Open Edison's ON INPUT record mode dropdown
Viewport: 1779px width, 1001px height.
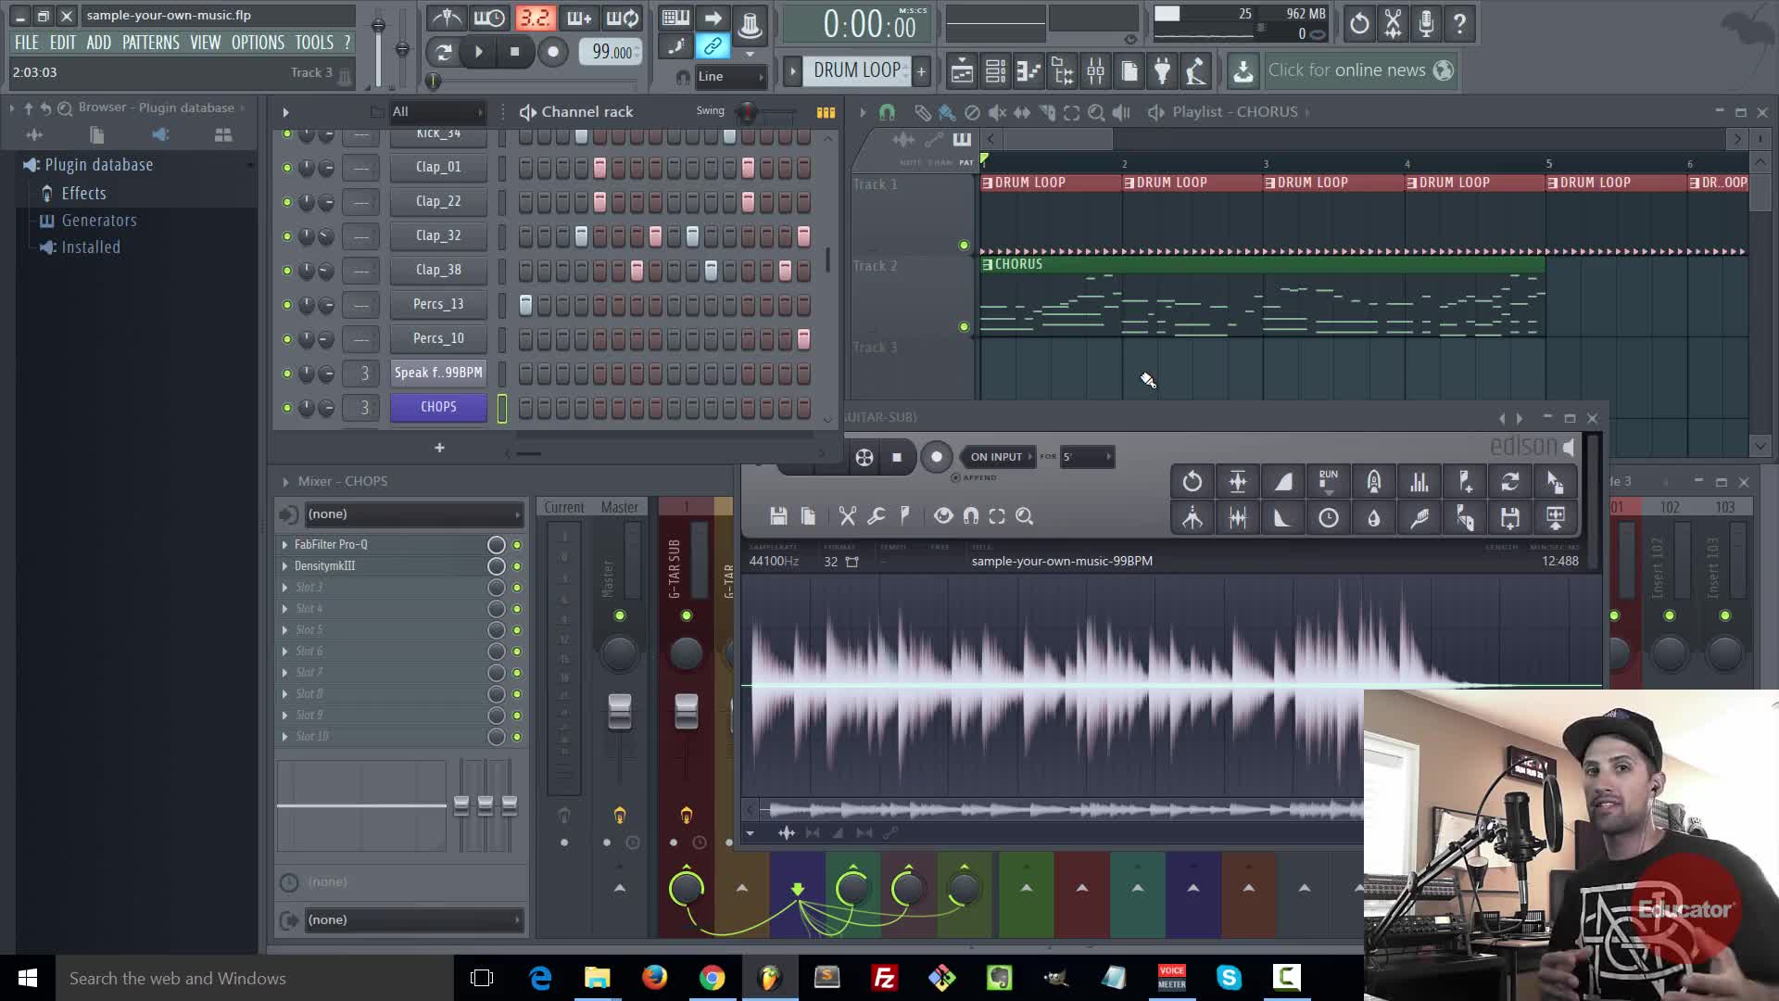pyautogui.click(x=999, y=457)
